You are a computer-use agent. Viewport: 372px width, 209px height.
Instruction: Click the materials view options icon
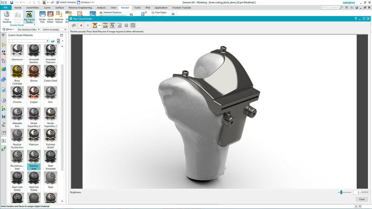point(59,41)
